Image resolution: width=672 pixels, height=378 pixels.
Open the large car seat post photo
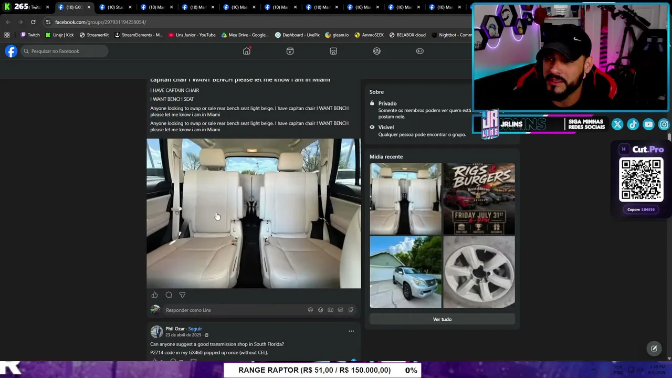point(254,214)
